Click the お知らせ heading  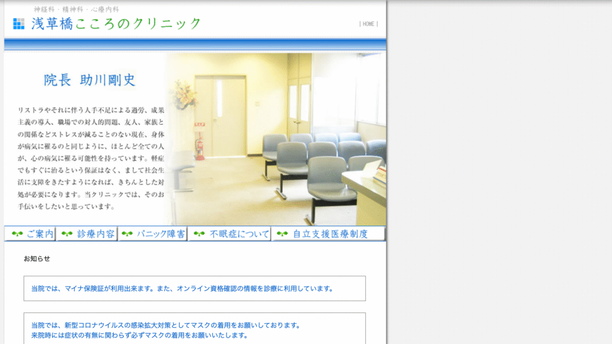36,259
